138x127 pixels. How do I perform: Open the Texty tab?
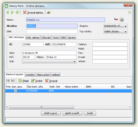pos(56,38)
